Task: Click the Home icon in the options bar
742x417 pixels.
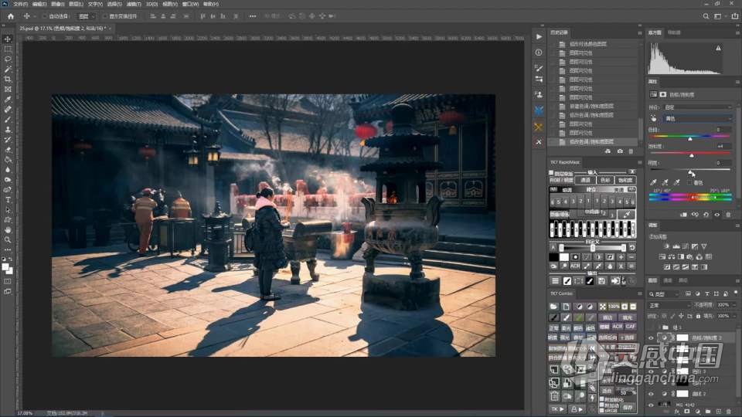Action: [x=10, y=16]
